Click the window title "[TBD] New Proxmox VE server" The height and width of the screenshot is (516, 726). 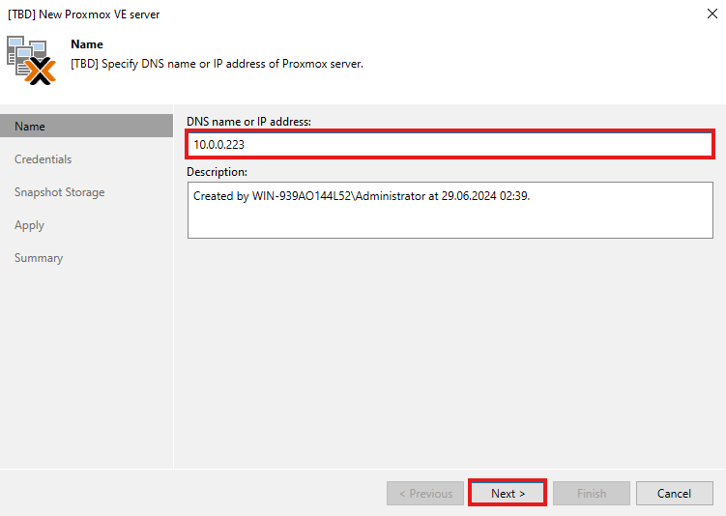pos(84,14)
